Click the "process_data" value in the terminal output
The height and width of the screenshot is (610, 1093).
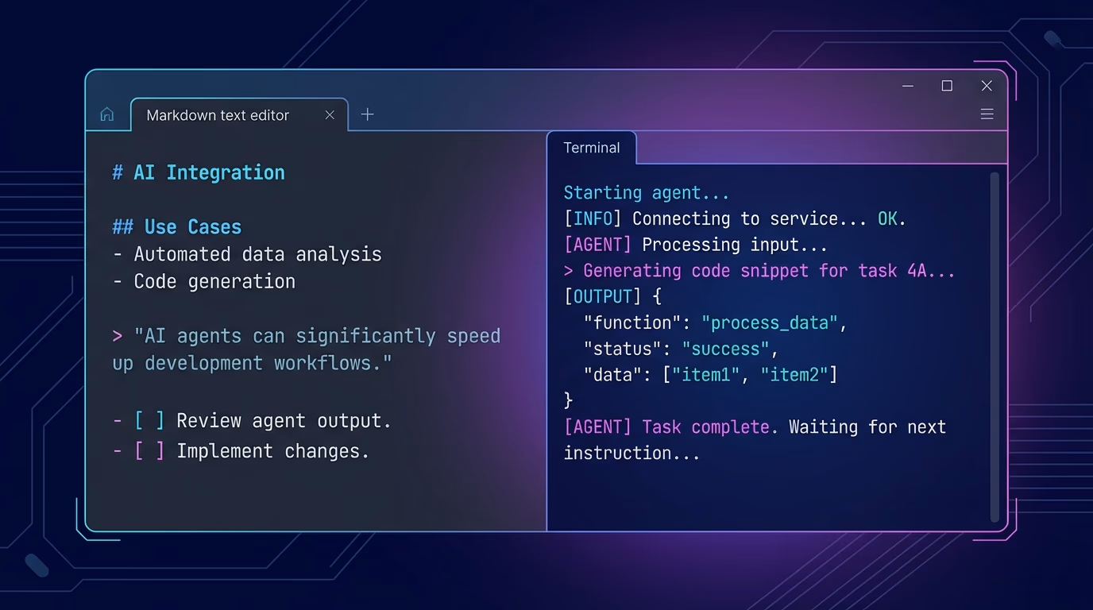pos(770,322)
